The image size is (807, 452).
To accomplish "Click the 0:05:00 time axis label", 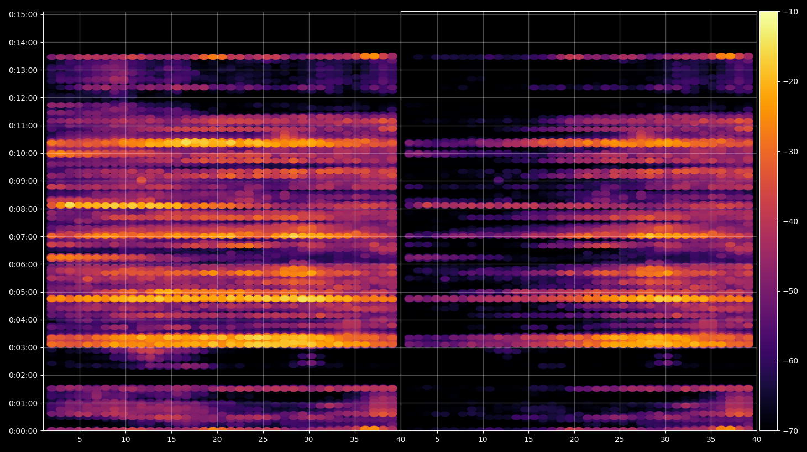I will pos(23,292).
